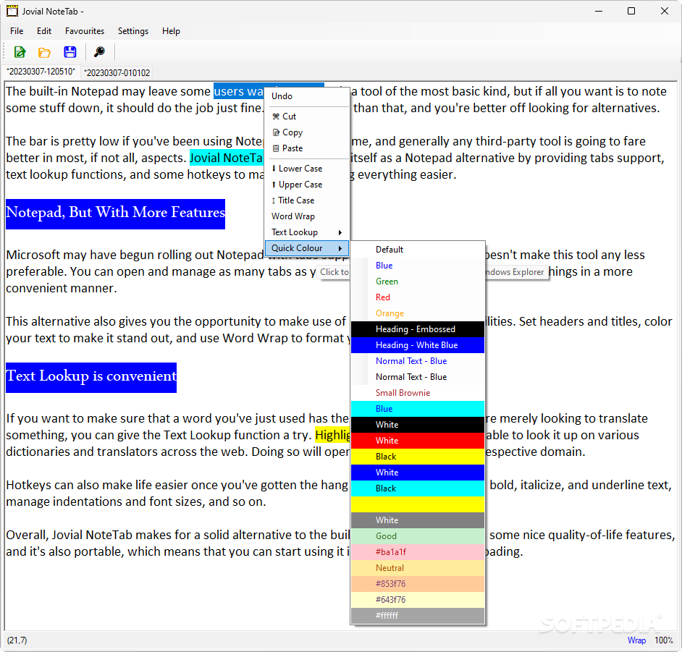The height and width of the screenshot is (652, 682).
Task: Open the Edit menu
Action: tap(44, 31)
